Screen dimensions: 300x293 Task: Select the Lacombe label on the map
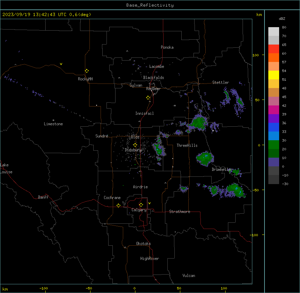[x=157, y=66]
